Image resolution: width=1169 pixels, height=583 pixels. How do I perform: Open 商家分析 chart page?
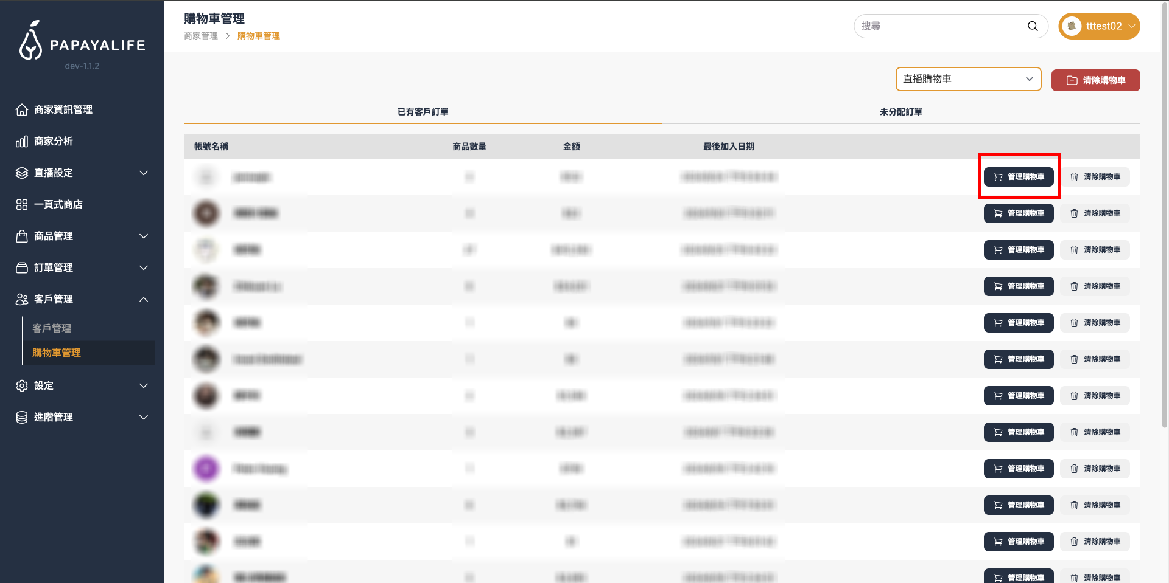coord(53,141)
